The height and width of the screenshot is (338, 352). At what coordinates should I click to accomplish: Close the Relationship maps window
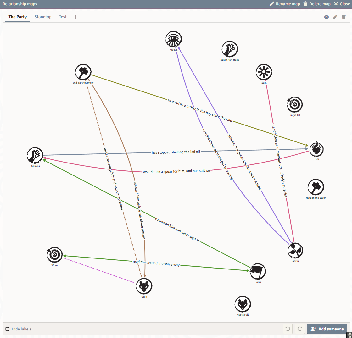[342, 4]
